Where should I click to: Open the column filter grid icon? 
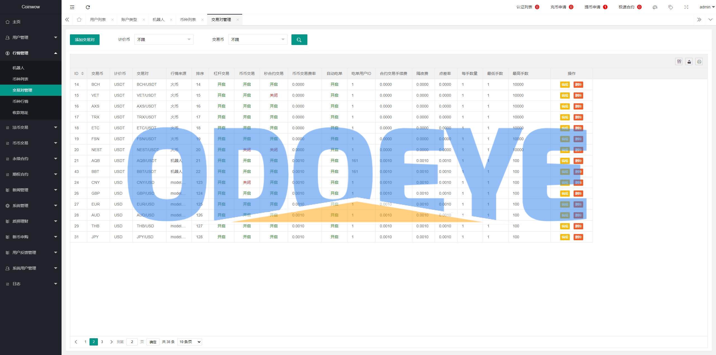679,62
